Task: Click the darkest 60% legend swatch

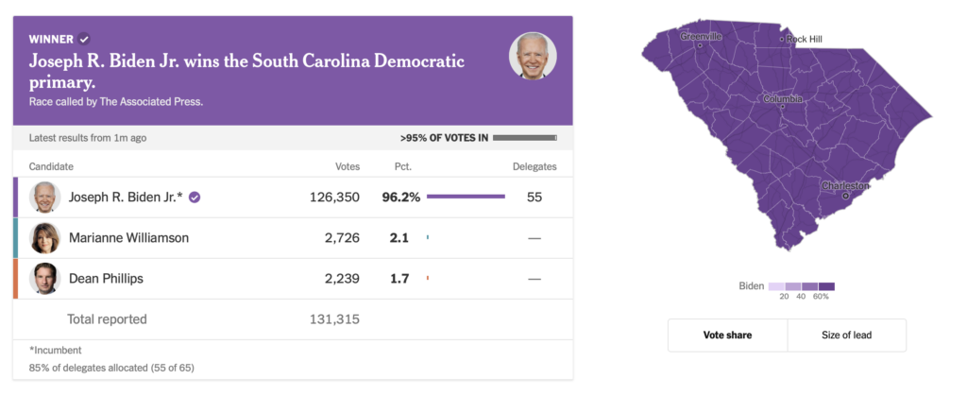Action: click(x=827, y=285)
